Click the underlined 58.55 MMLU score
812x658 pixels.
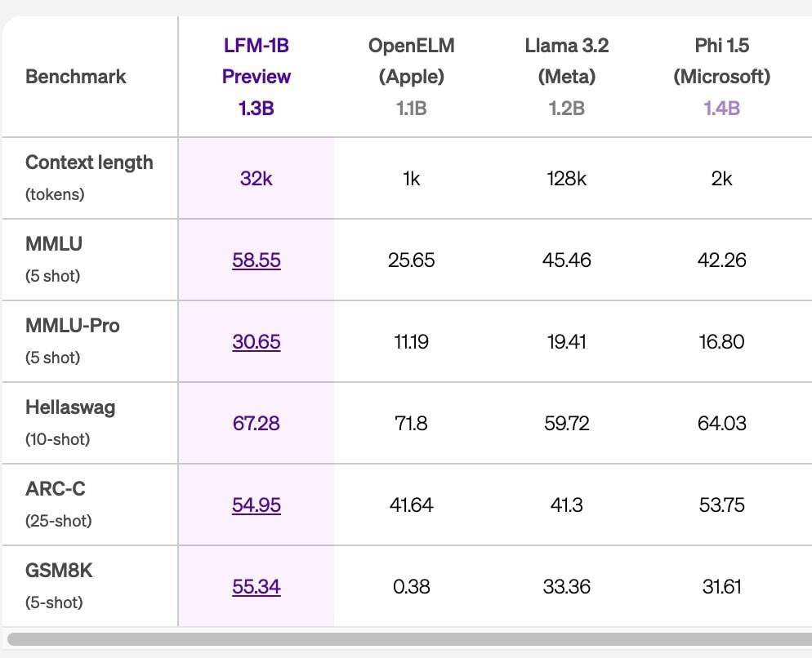point(256,260)
